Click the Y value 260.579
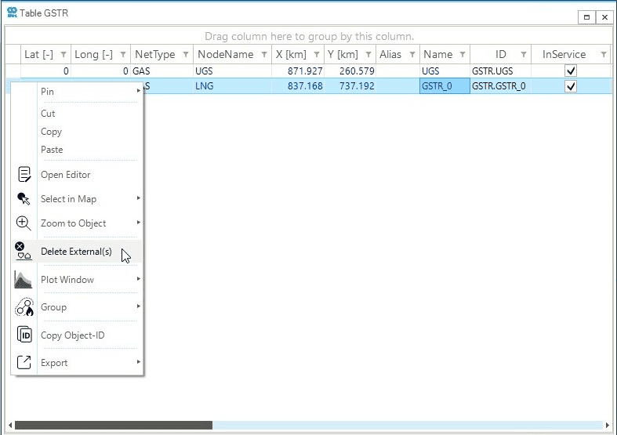 click(x=357, y=71)
